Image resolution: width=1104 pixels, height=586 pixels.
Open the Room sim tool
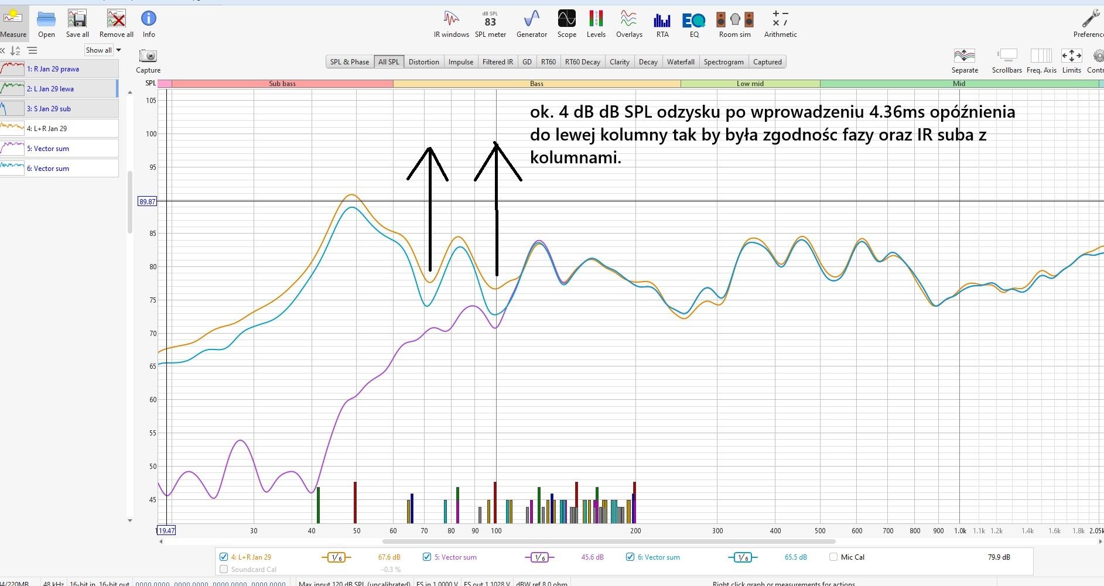point(734,23)
